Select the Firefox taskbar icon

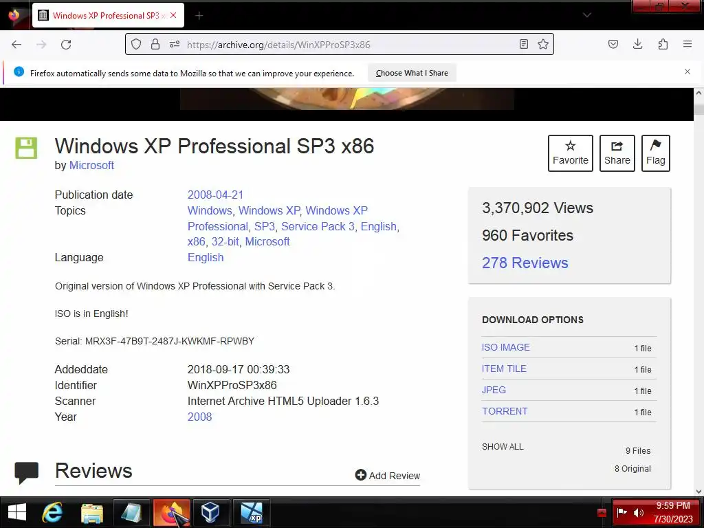tap(171, 512)
